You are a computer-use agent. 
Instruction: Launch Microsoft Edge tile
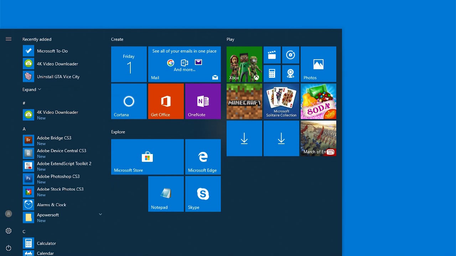203,157
